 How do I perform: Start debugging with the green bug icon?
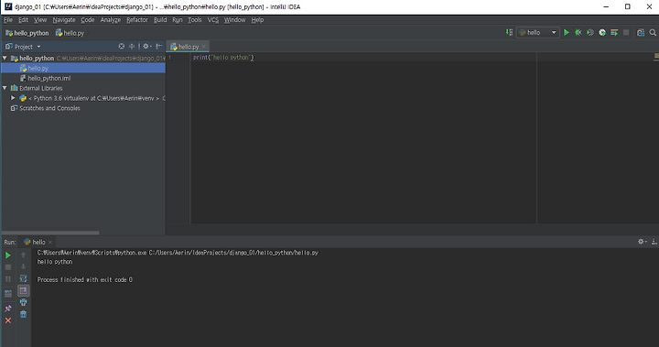point(578,32)
